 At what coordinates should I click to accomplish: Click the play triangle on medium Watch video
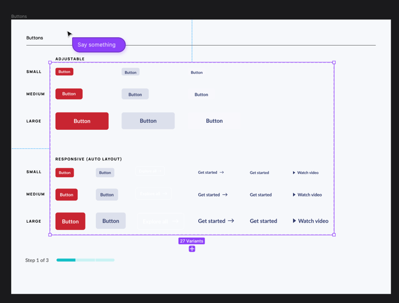[x=293, y=194]
